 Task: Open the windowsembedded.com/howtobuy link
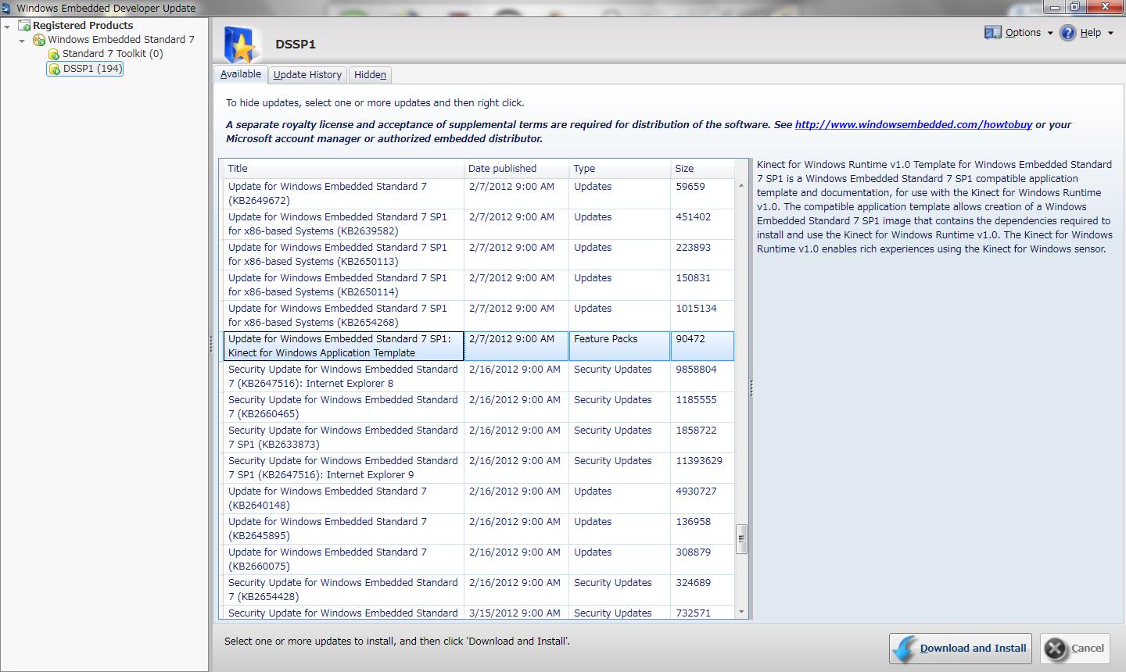[x=913, y=125]
